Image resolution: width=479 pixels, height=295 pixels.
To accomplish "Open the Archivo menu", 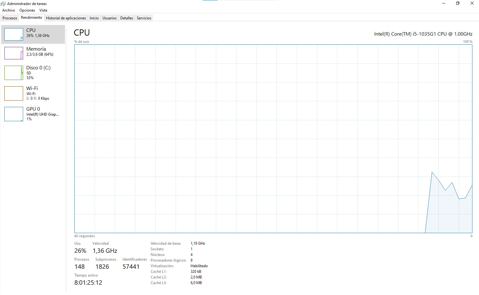I will tap(8, 10).
